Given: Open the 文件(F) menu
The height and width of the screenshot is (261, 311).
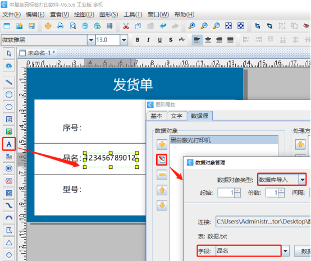Looking at the screenshot, I should [11, 15].
